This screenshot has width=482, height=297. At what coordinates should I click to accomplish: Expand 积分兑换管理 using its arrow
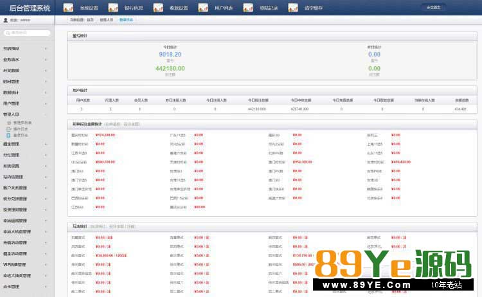pyautogui.click(x=46, y=199)
